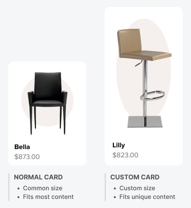The image size is (191, 208).
Task: Click the black Bella armchair image
Action: point(47,104)
